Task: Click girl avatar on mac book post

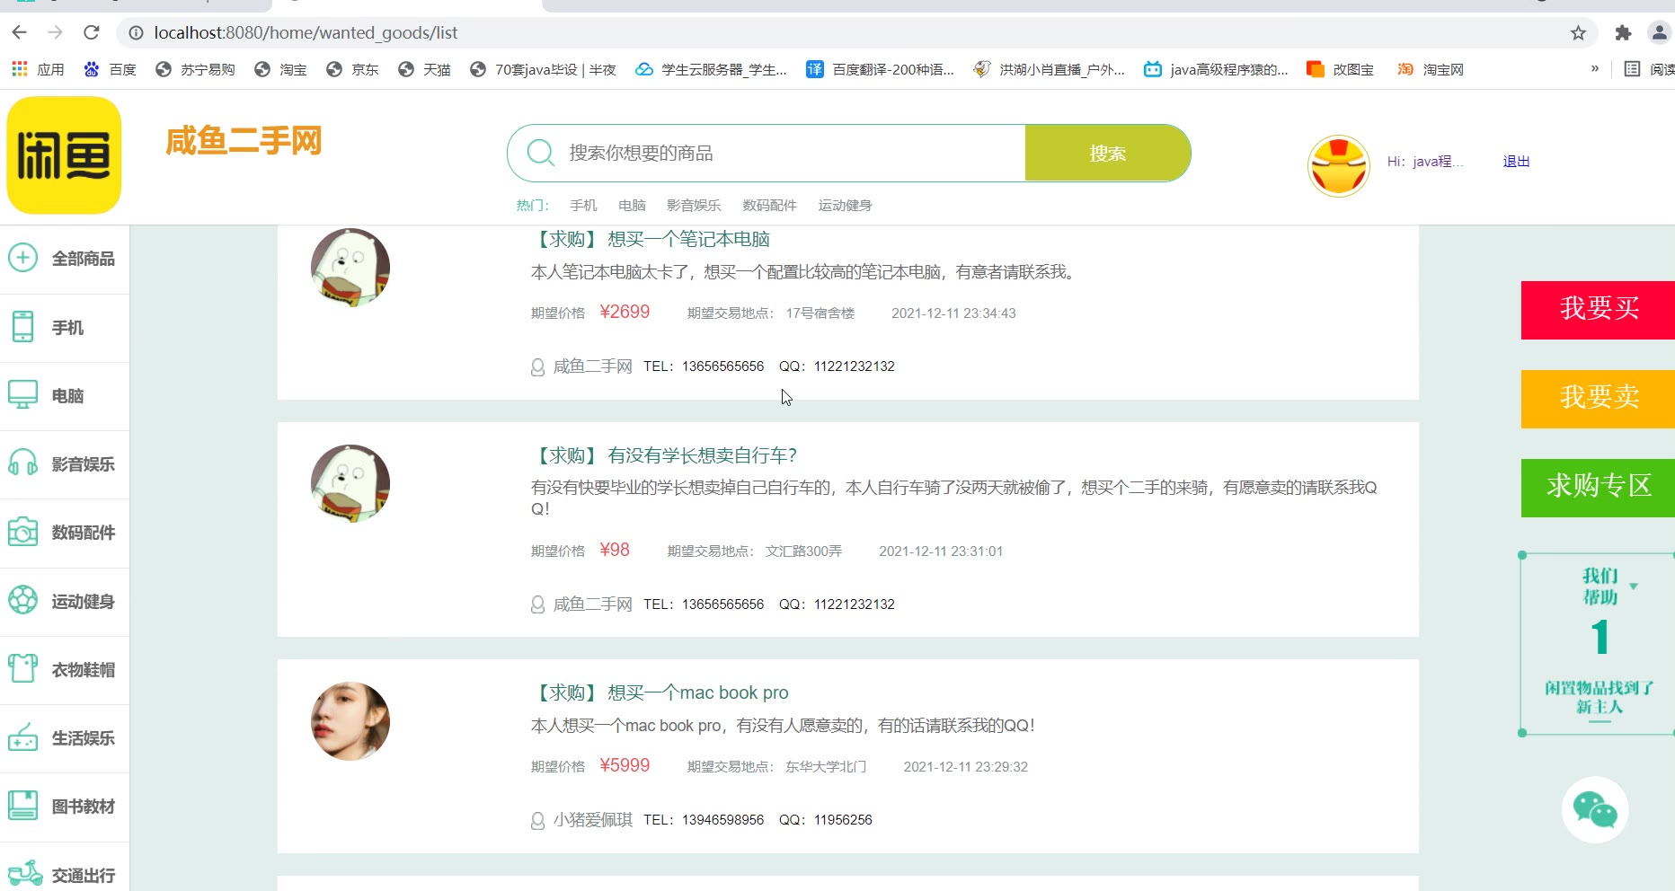Action: click(x=350, y=721)
